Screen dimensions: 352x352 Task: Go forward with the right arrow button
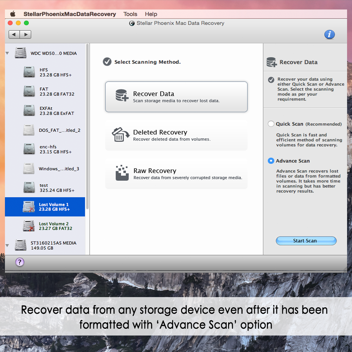coord(26,34)
